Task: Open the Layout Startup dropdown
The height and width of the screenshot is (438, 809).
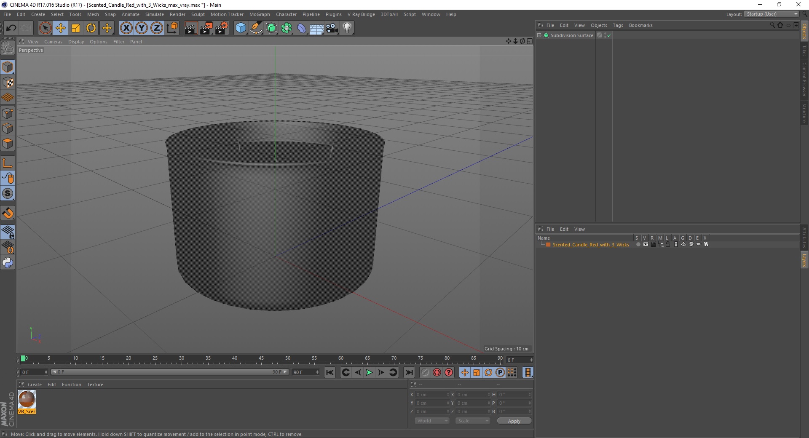Action: tap(772, 14)
